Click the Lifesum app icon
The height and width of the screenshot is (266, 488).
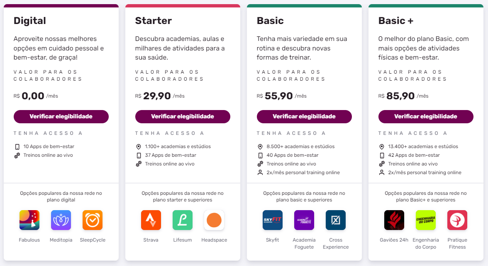click(x=183, y=220)
